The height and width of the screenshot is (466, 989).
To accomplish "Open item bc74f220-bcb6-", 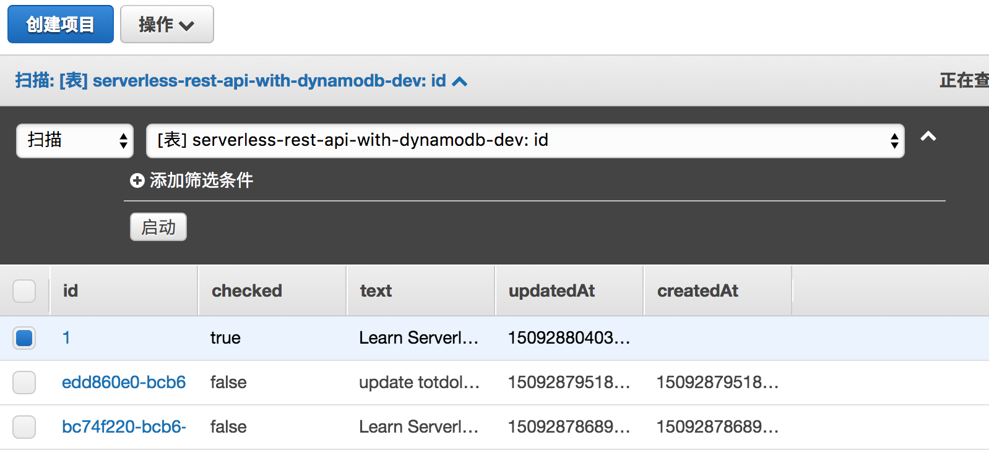I will pos(124,427).
